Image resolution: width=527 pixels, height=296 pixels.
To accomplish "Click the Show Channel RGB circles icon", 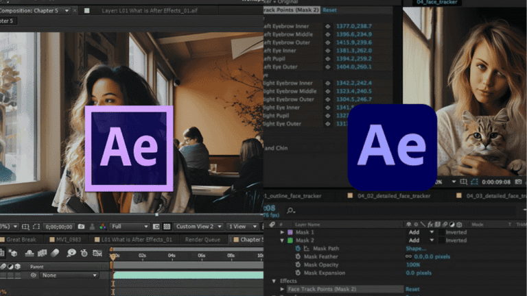I will pos(103,227).
